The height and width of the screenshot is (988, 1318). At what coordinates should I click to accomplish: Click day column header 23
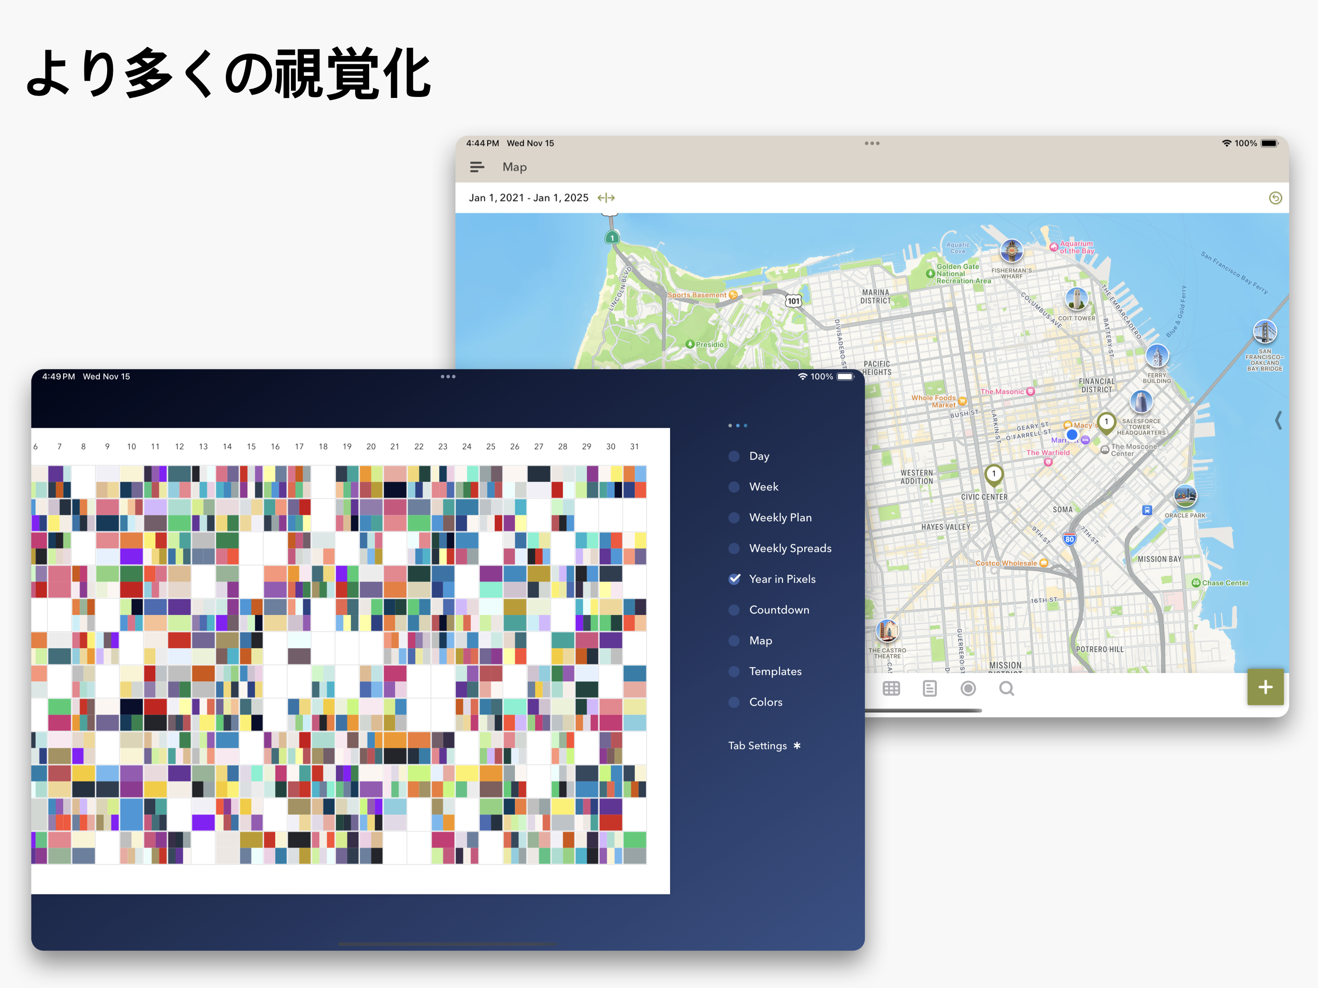pos(443,446)
